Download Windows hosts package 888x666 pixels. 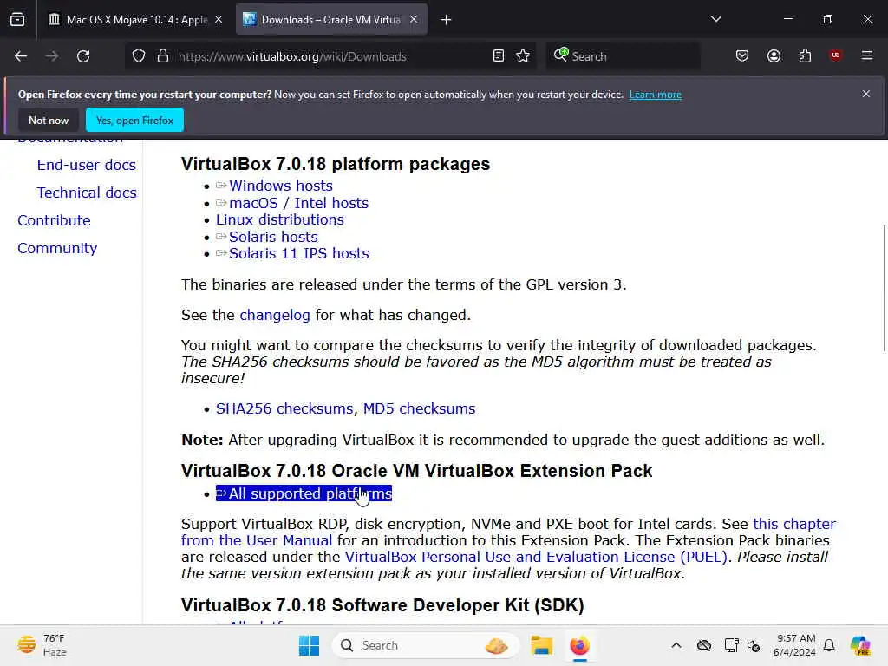pyautogui.click(x=280, y=186)
